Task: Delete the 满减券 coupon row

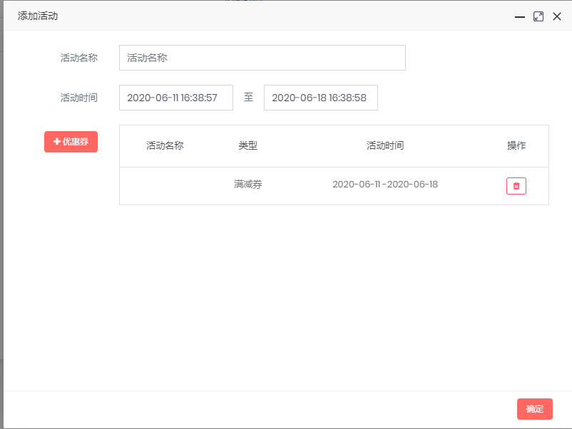Action: pyautogui.click(x=516, y=186)
